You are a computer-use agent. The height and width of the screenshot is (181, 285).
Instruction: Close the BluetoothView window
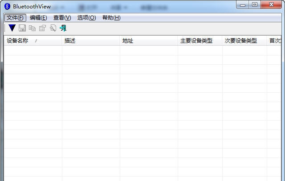pos(271,5)
